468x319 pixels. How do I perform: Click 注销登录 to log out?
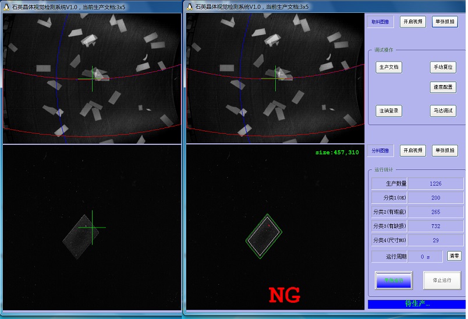pos(389,111)
